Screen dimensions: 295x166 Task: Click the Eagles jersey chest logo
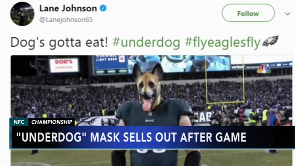(x=150, y=121)
